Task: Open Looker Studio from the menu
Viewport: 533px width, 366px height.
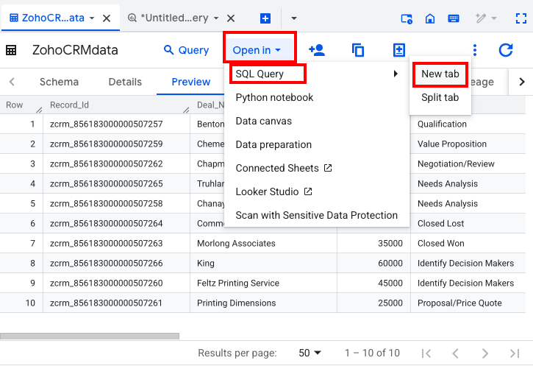Action: 273,191
